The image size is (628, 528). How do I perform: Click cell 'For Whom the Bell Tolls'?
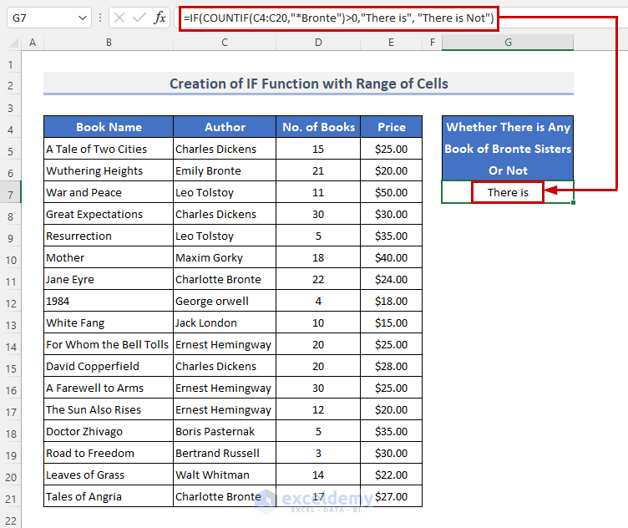tap(109, 344)
